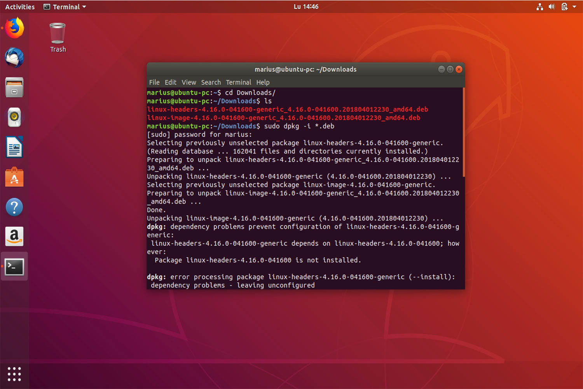Click 'Unpacking linux-image-4.16.0-041600-generic' line
Viewport: 583px width, 389px height.
point(295,219)
